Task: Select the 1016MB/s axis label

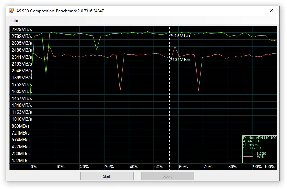Action: (x=22, y=119)
